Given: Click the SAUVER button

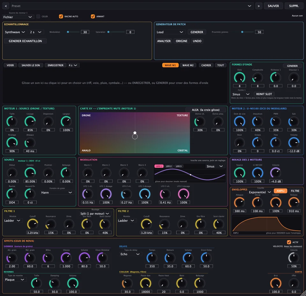Looking at the screenshot, I should pyautogui.click(x=273, y=6).
